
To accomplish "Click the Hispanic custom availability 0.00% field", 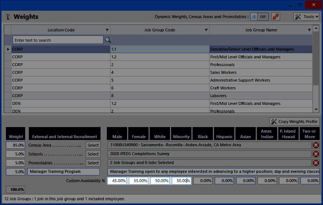I will click(224, 181).
